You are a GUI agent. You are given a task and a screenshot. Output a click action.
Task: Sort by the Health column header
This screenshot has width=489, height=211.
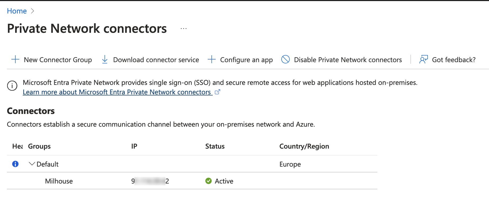click(17, 146)
